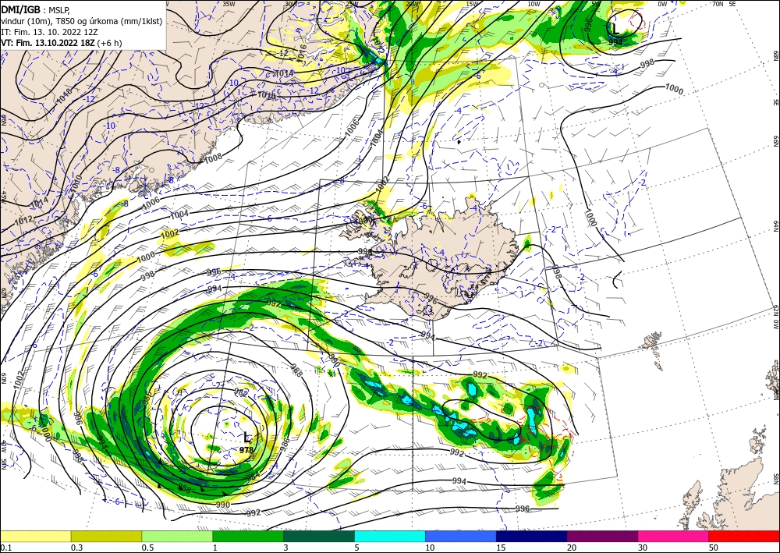Click the "5" legend scale value
This screenshot has height=553, width=780.
point(356,548)
